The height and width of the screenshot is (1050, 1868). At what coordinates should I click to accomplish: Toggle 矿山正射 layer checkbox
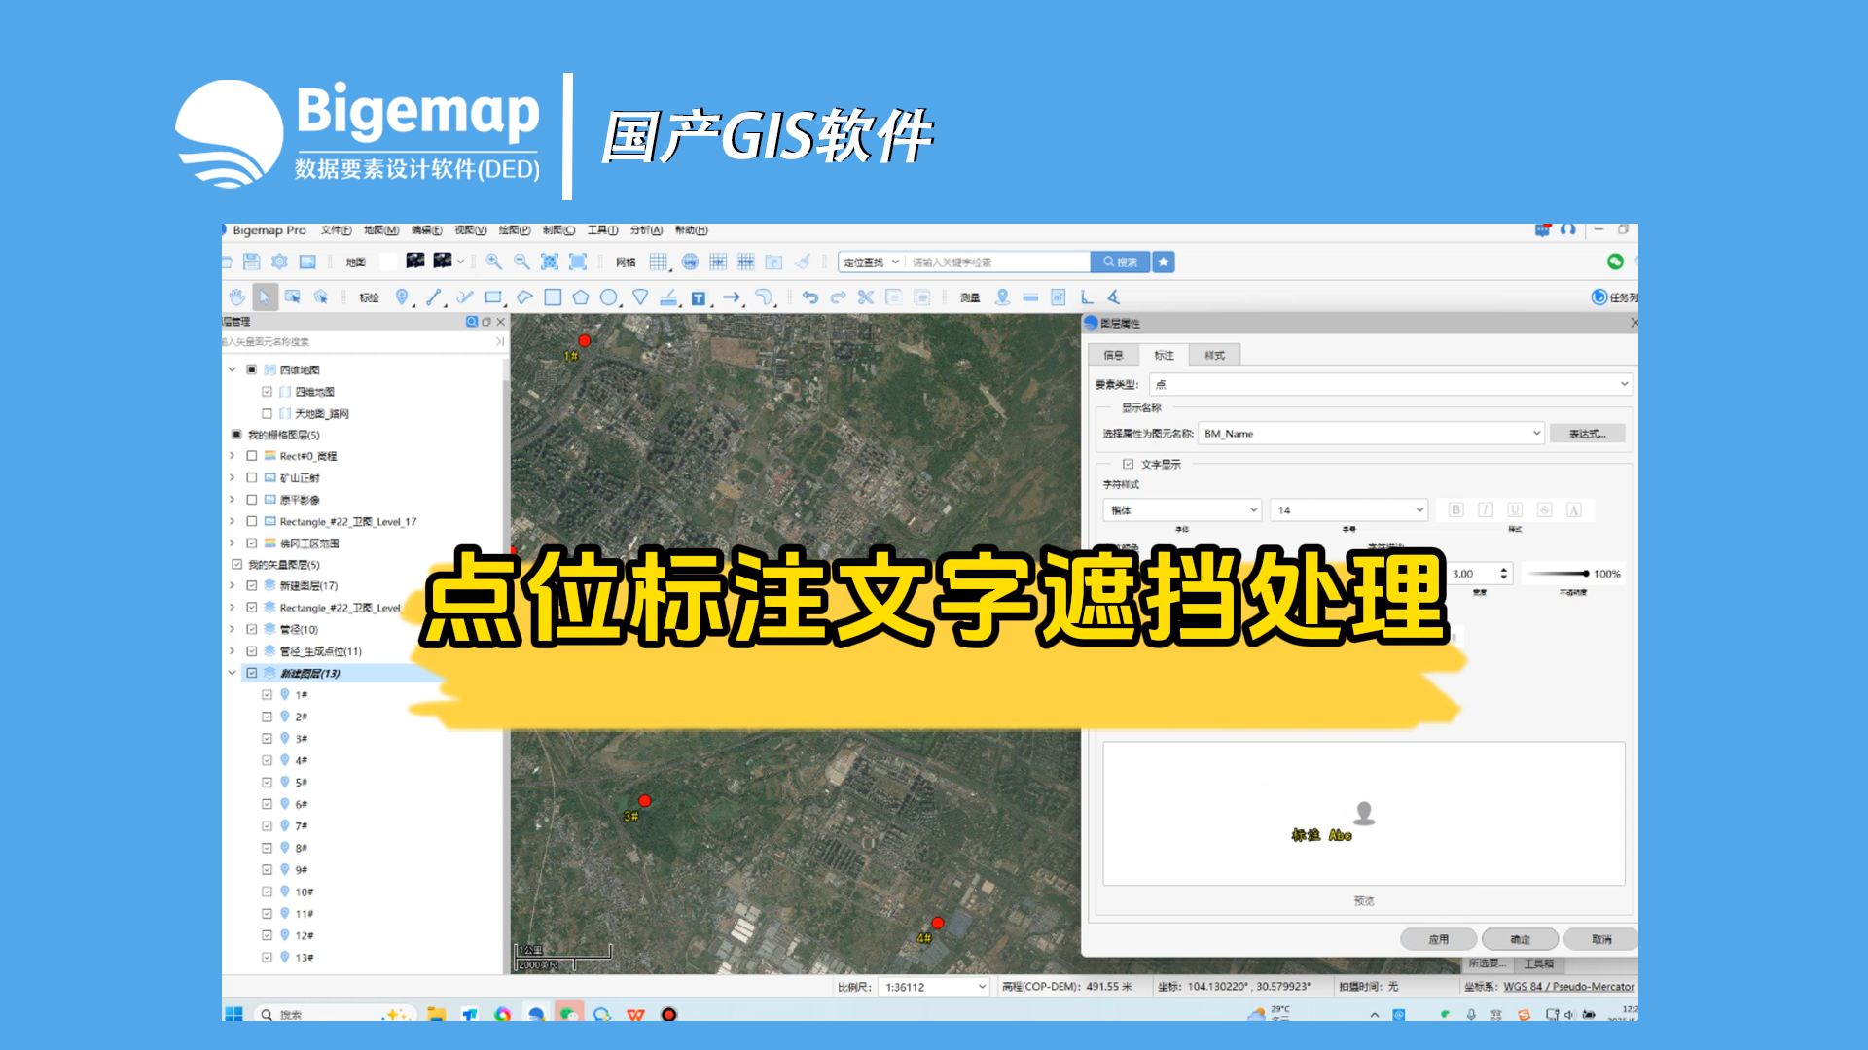(252, 477)
